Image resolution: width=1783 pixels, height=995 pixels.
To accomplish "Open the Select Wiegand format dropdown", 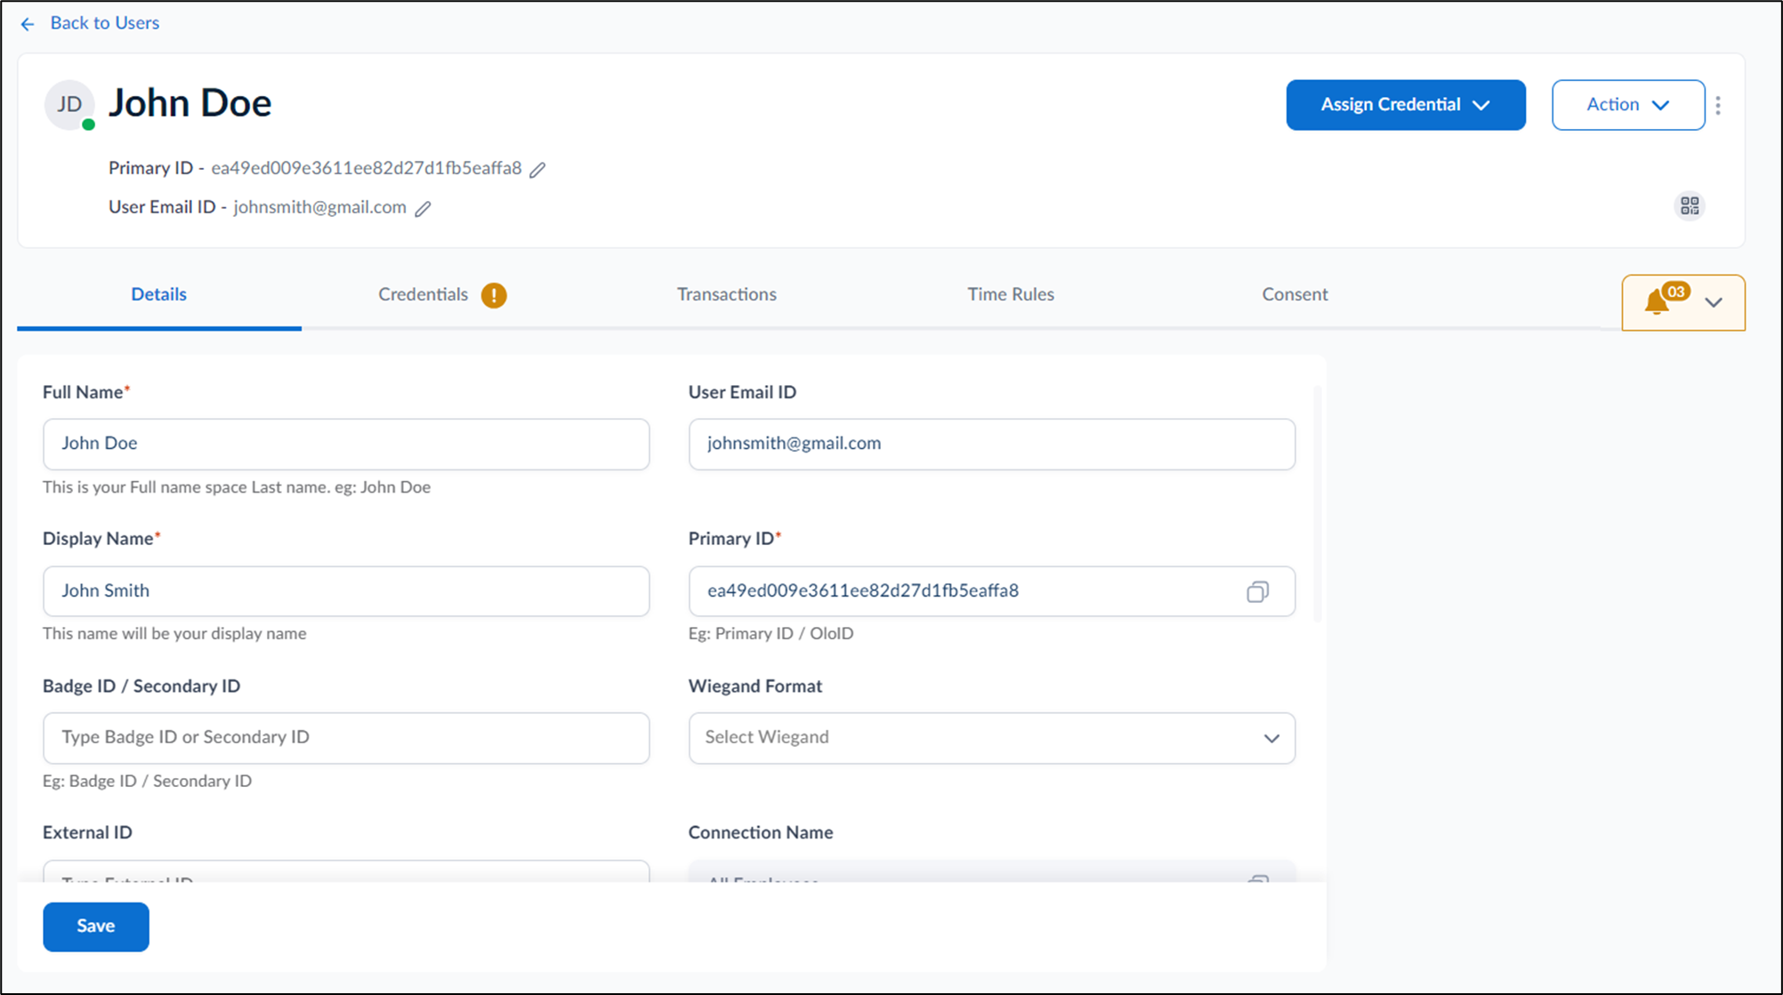I will [x=991, y=738].
